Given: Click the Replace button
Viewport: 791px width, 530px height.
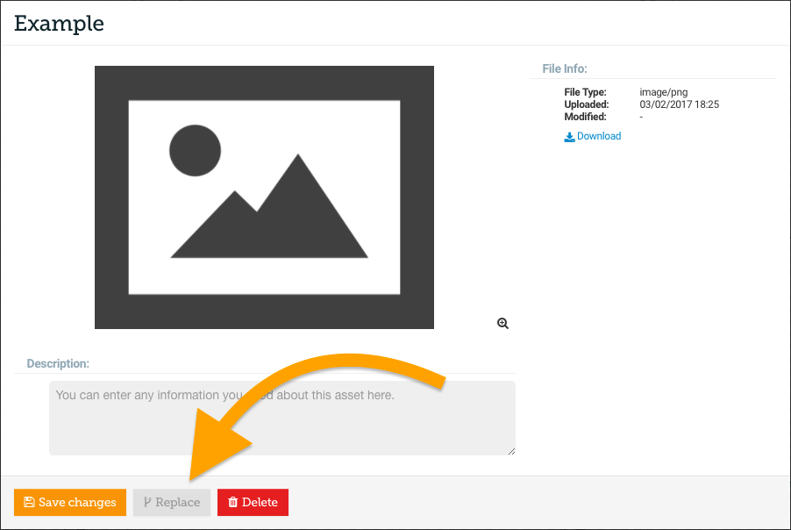Looking at the screenshot, I should pos(172,502).
